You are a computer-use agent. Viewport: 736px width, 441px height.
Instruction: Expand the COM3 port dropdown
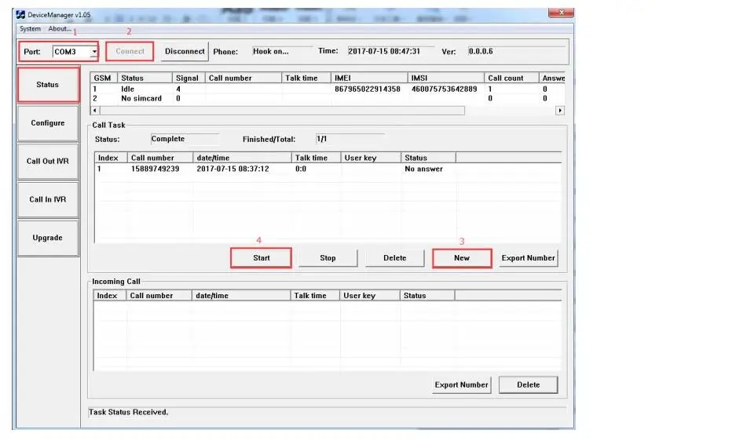click(94, 52)
